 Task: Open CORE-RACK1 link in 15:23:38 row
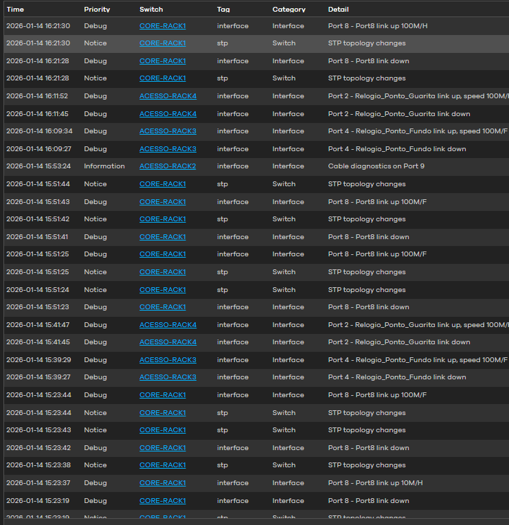click(x=162, y=465)
